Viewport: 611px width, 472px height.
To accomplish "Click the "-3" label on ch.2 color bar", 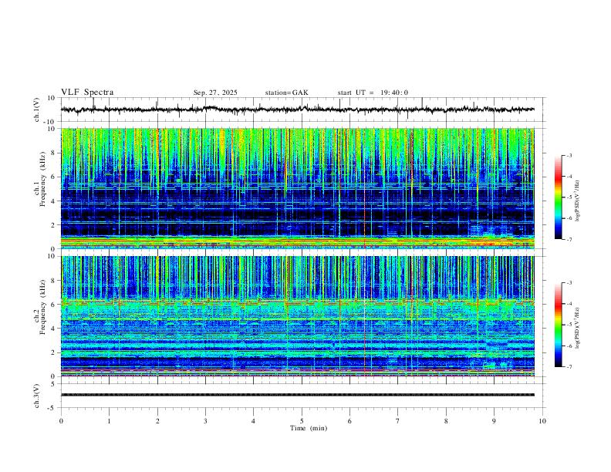I will click(x=569, y=283).
